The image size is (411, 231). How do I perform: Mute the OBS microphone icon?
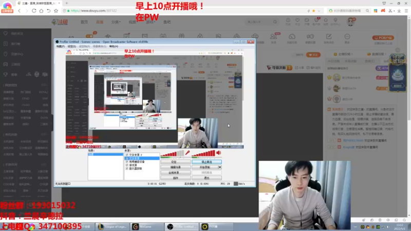pyautogui.click(x=188, y=152)
